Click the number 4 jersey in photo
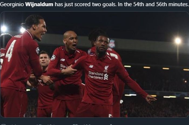189x125 pixels. (x=11, y=51)
